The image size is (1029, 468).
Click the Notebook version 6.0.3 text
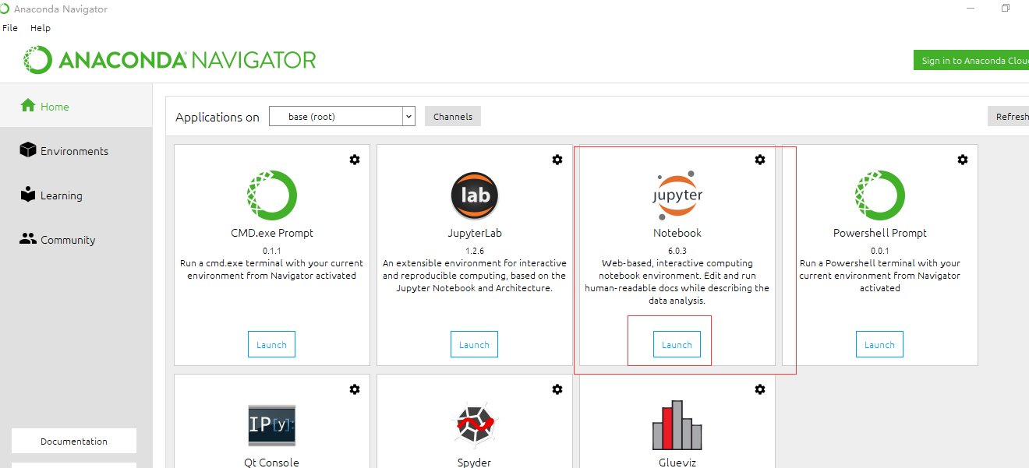pos(677,251)
